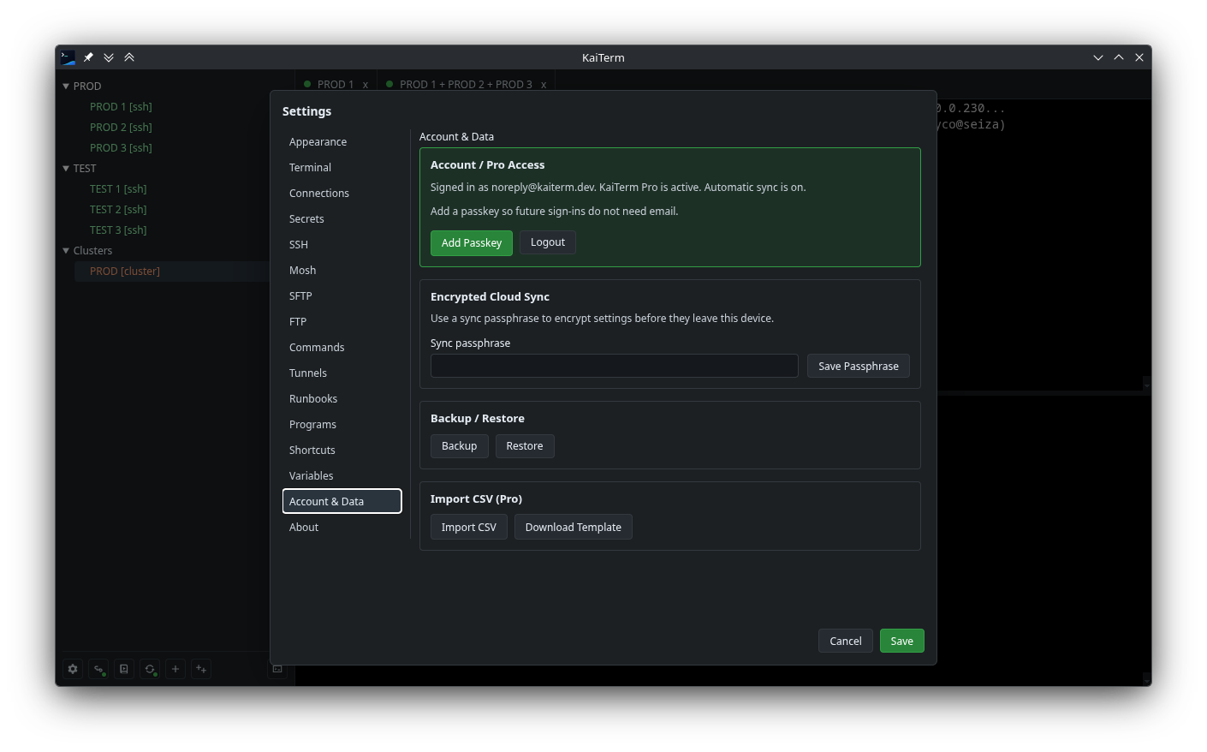Open Shortcuts settings section
This screenshot has width=1207, height=752.
coord(342,451)
